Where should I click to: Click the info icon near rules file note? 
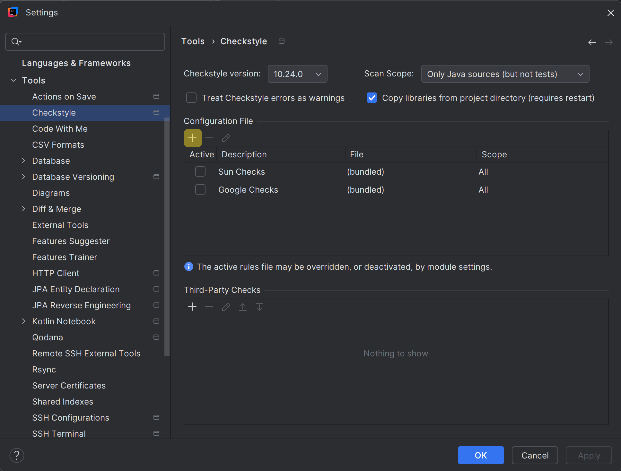189,267
